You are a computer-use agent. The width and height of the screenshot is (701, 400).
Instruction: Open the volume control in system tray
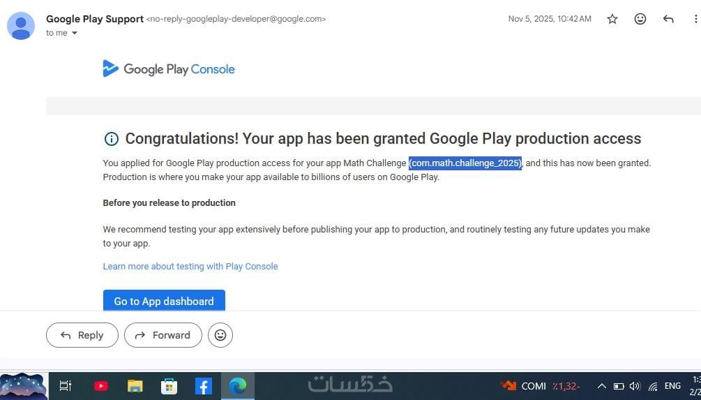[x=635, y=386]
